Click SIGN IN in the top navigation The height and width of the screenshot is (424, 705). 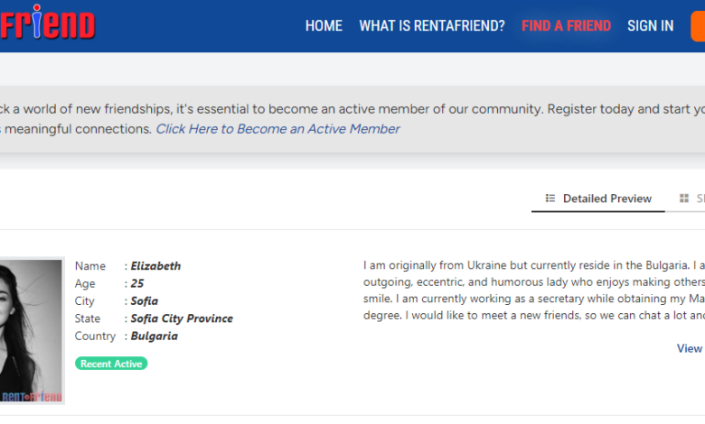[650, 26]
